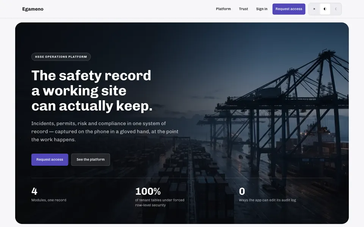364x227 pixels.
Task: Click the HSSE OPERATIONS PLATFORM badge
Action: (x=61, y=57)
